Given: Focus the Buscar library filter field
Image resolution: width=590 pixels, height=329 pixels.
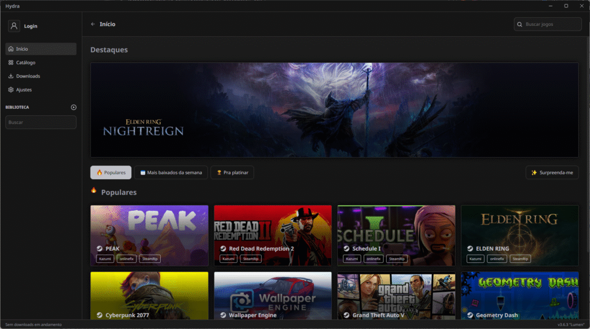Looking at the screenshot, I should pos(41,122).
